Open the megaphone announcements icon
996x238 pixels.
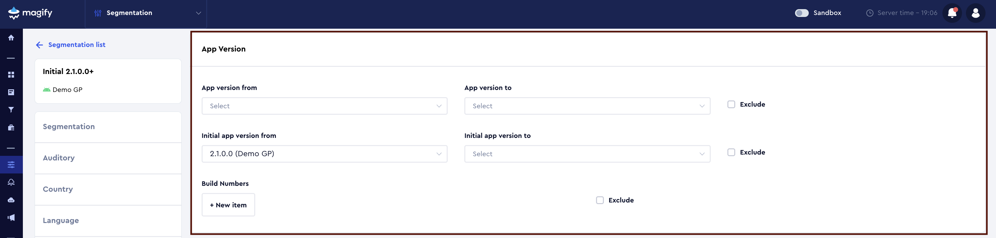pyautogui.click(x=11, y=217)
